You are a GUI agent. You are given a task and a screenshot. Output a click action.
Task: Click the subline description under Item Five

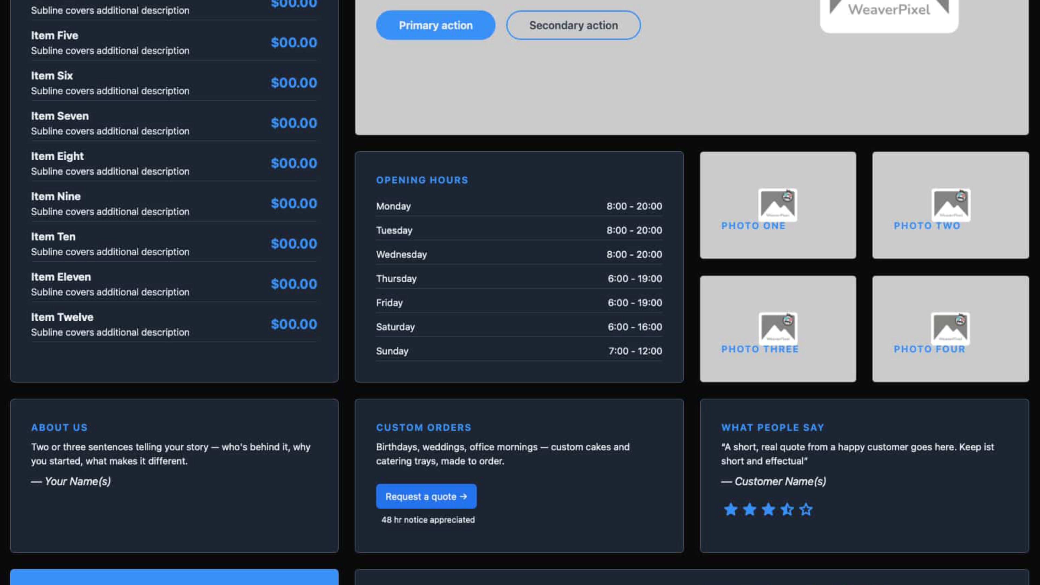[x=110, y=51]
